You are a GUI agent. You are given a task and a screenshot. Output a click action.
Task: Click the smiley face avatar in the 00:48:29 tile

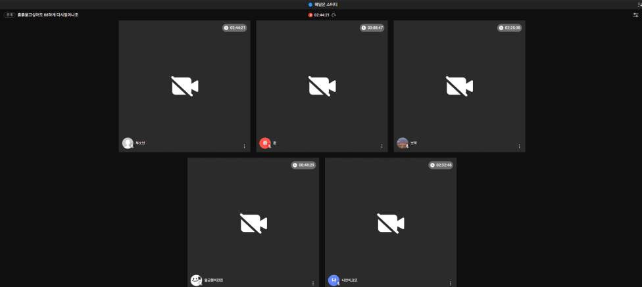point(196,280)
